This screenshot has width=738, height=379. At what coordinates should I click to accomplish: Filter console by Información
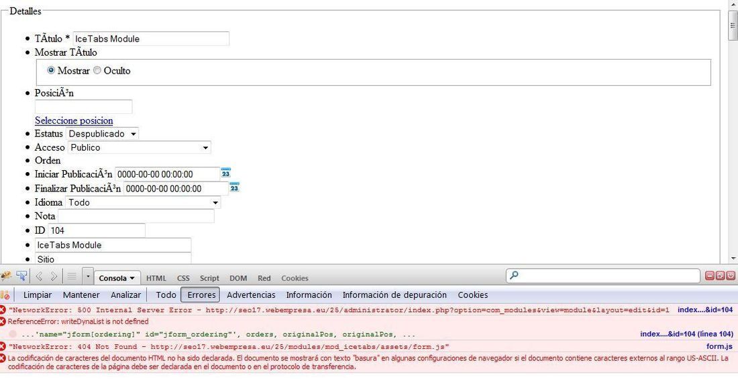tap(309, 295)
